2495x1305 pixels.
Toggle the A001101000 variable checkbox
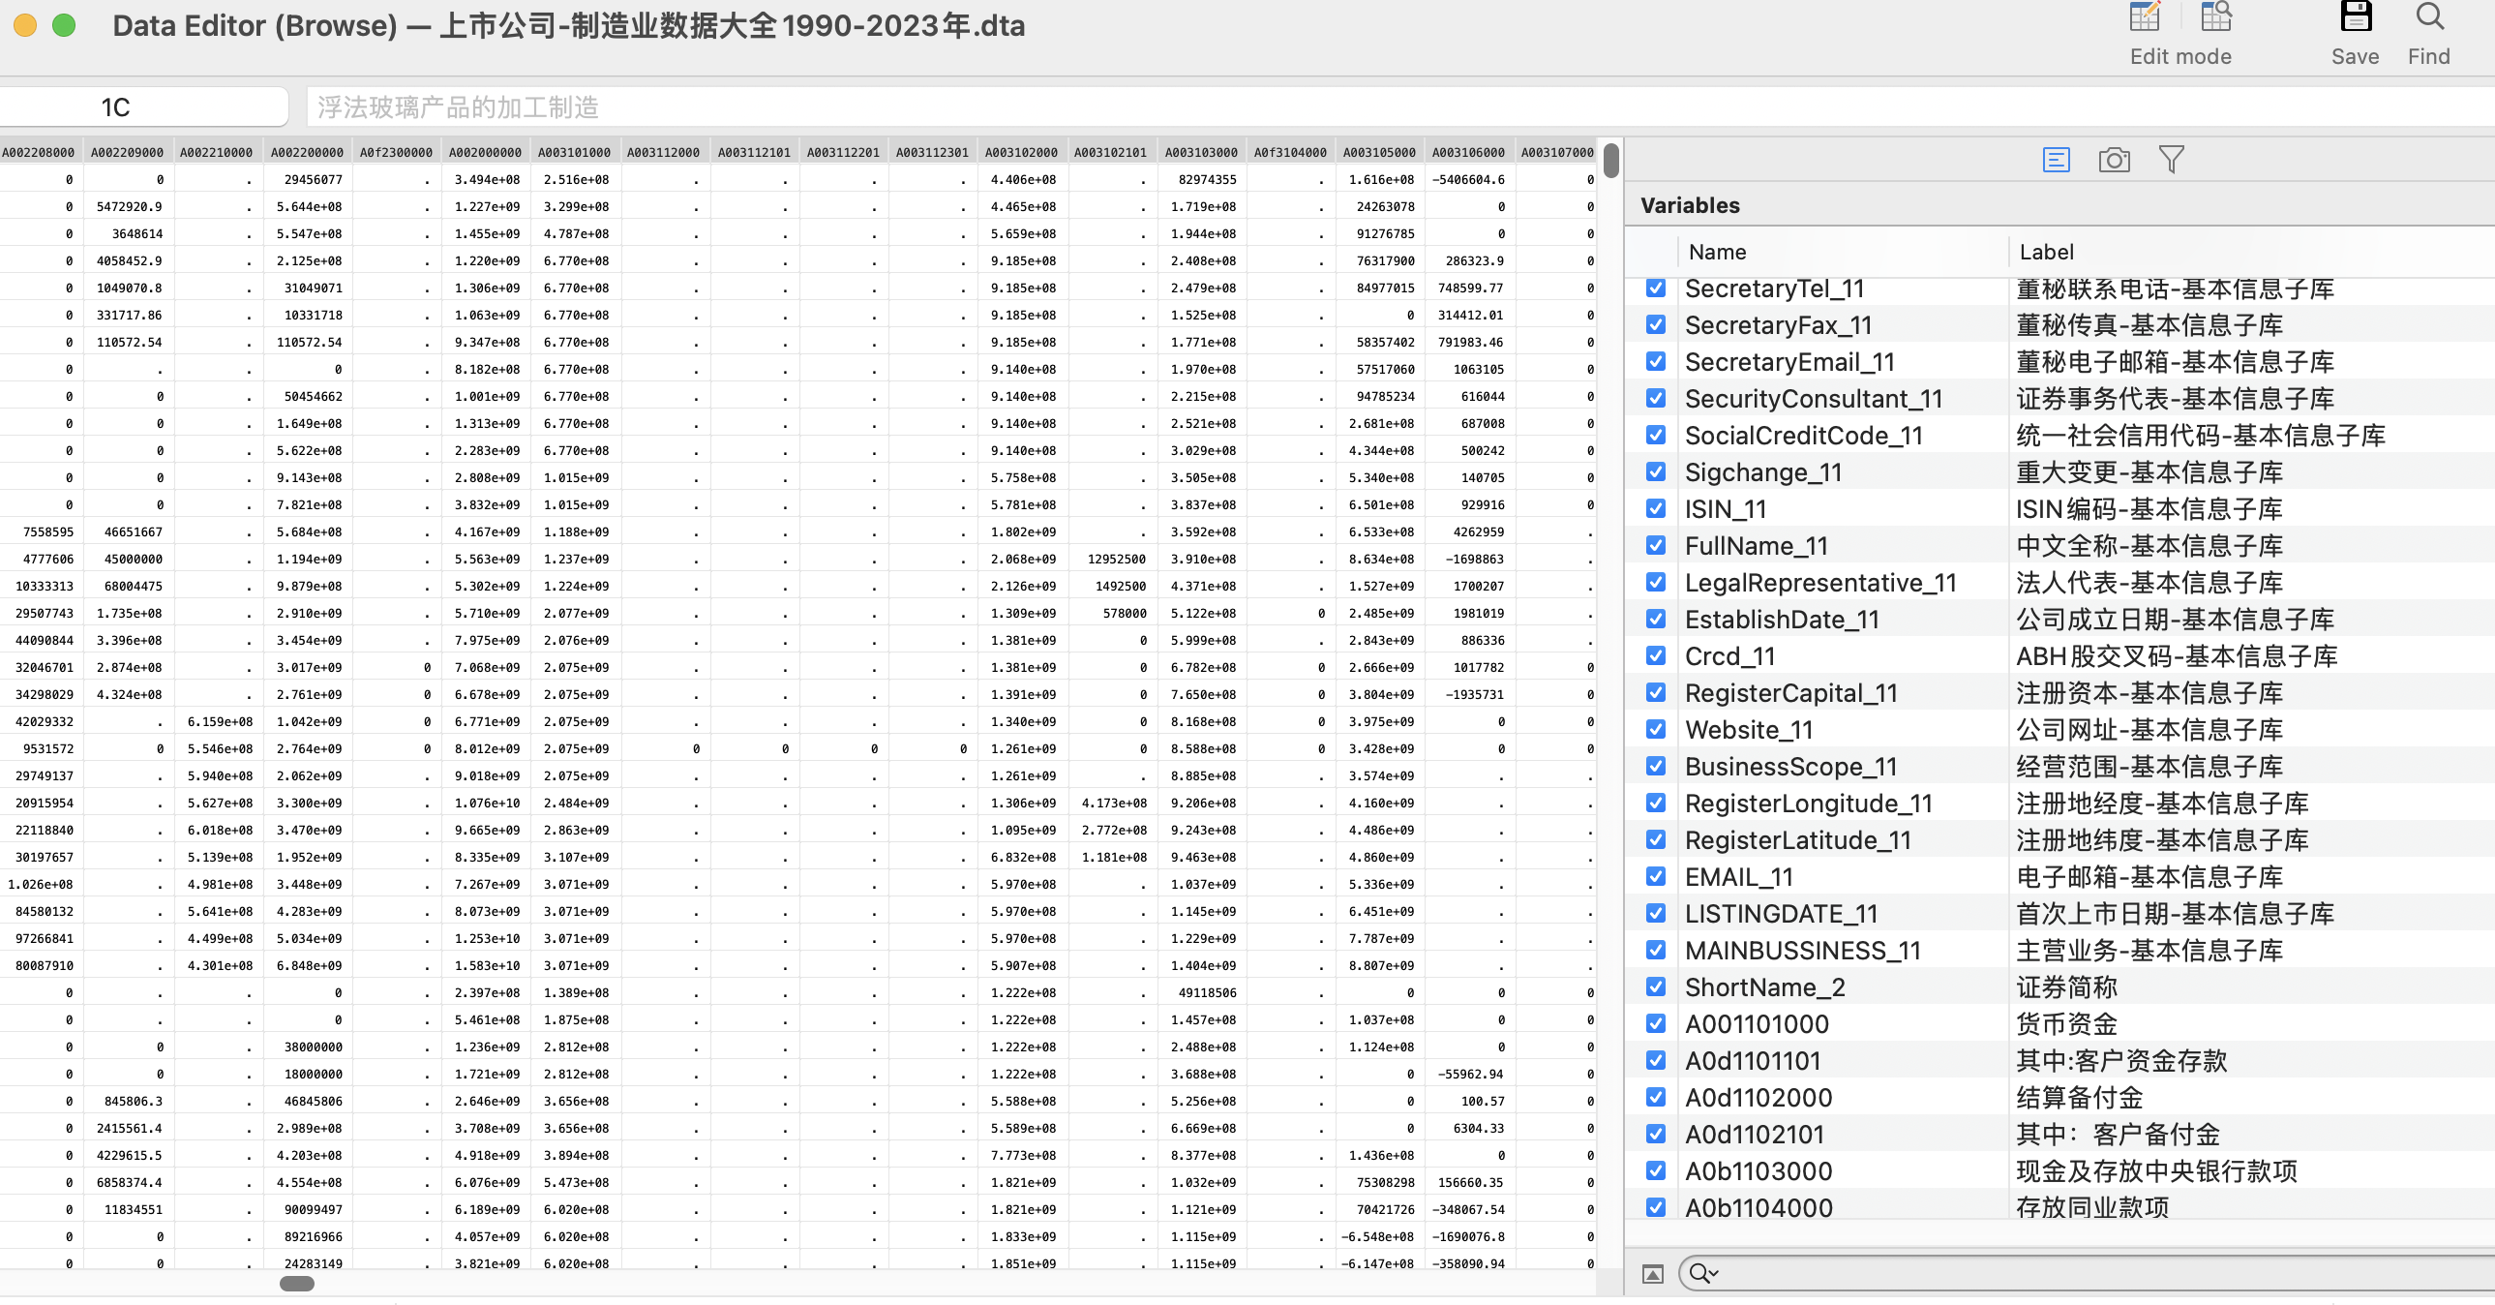click(x=1656, y=1024)
